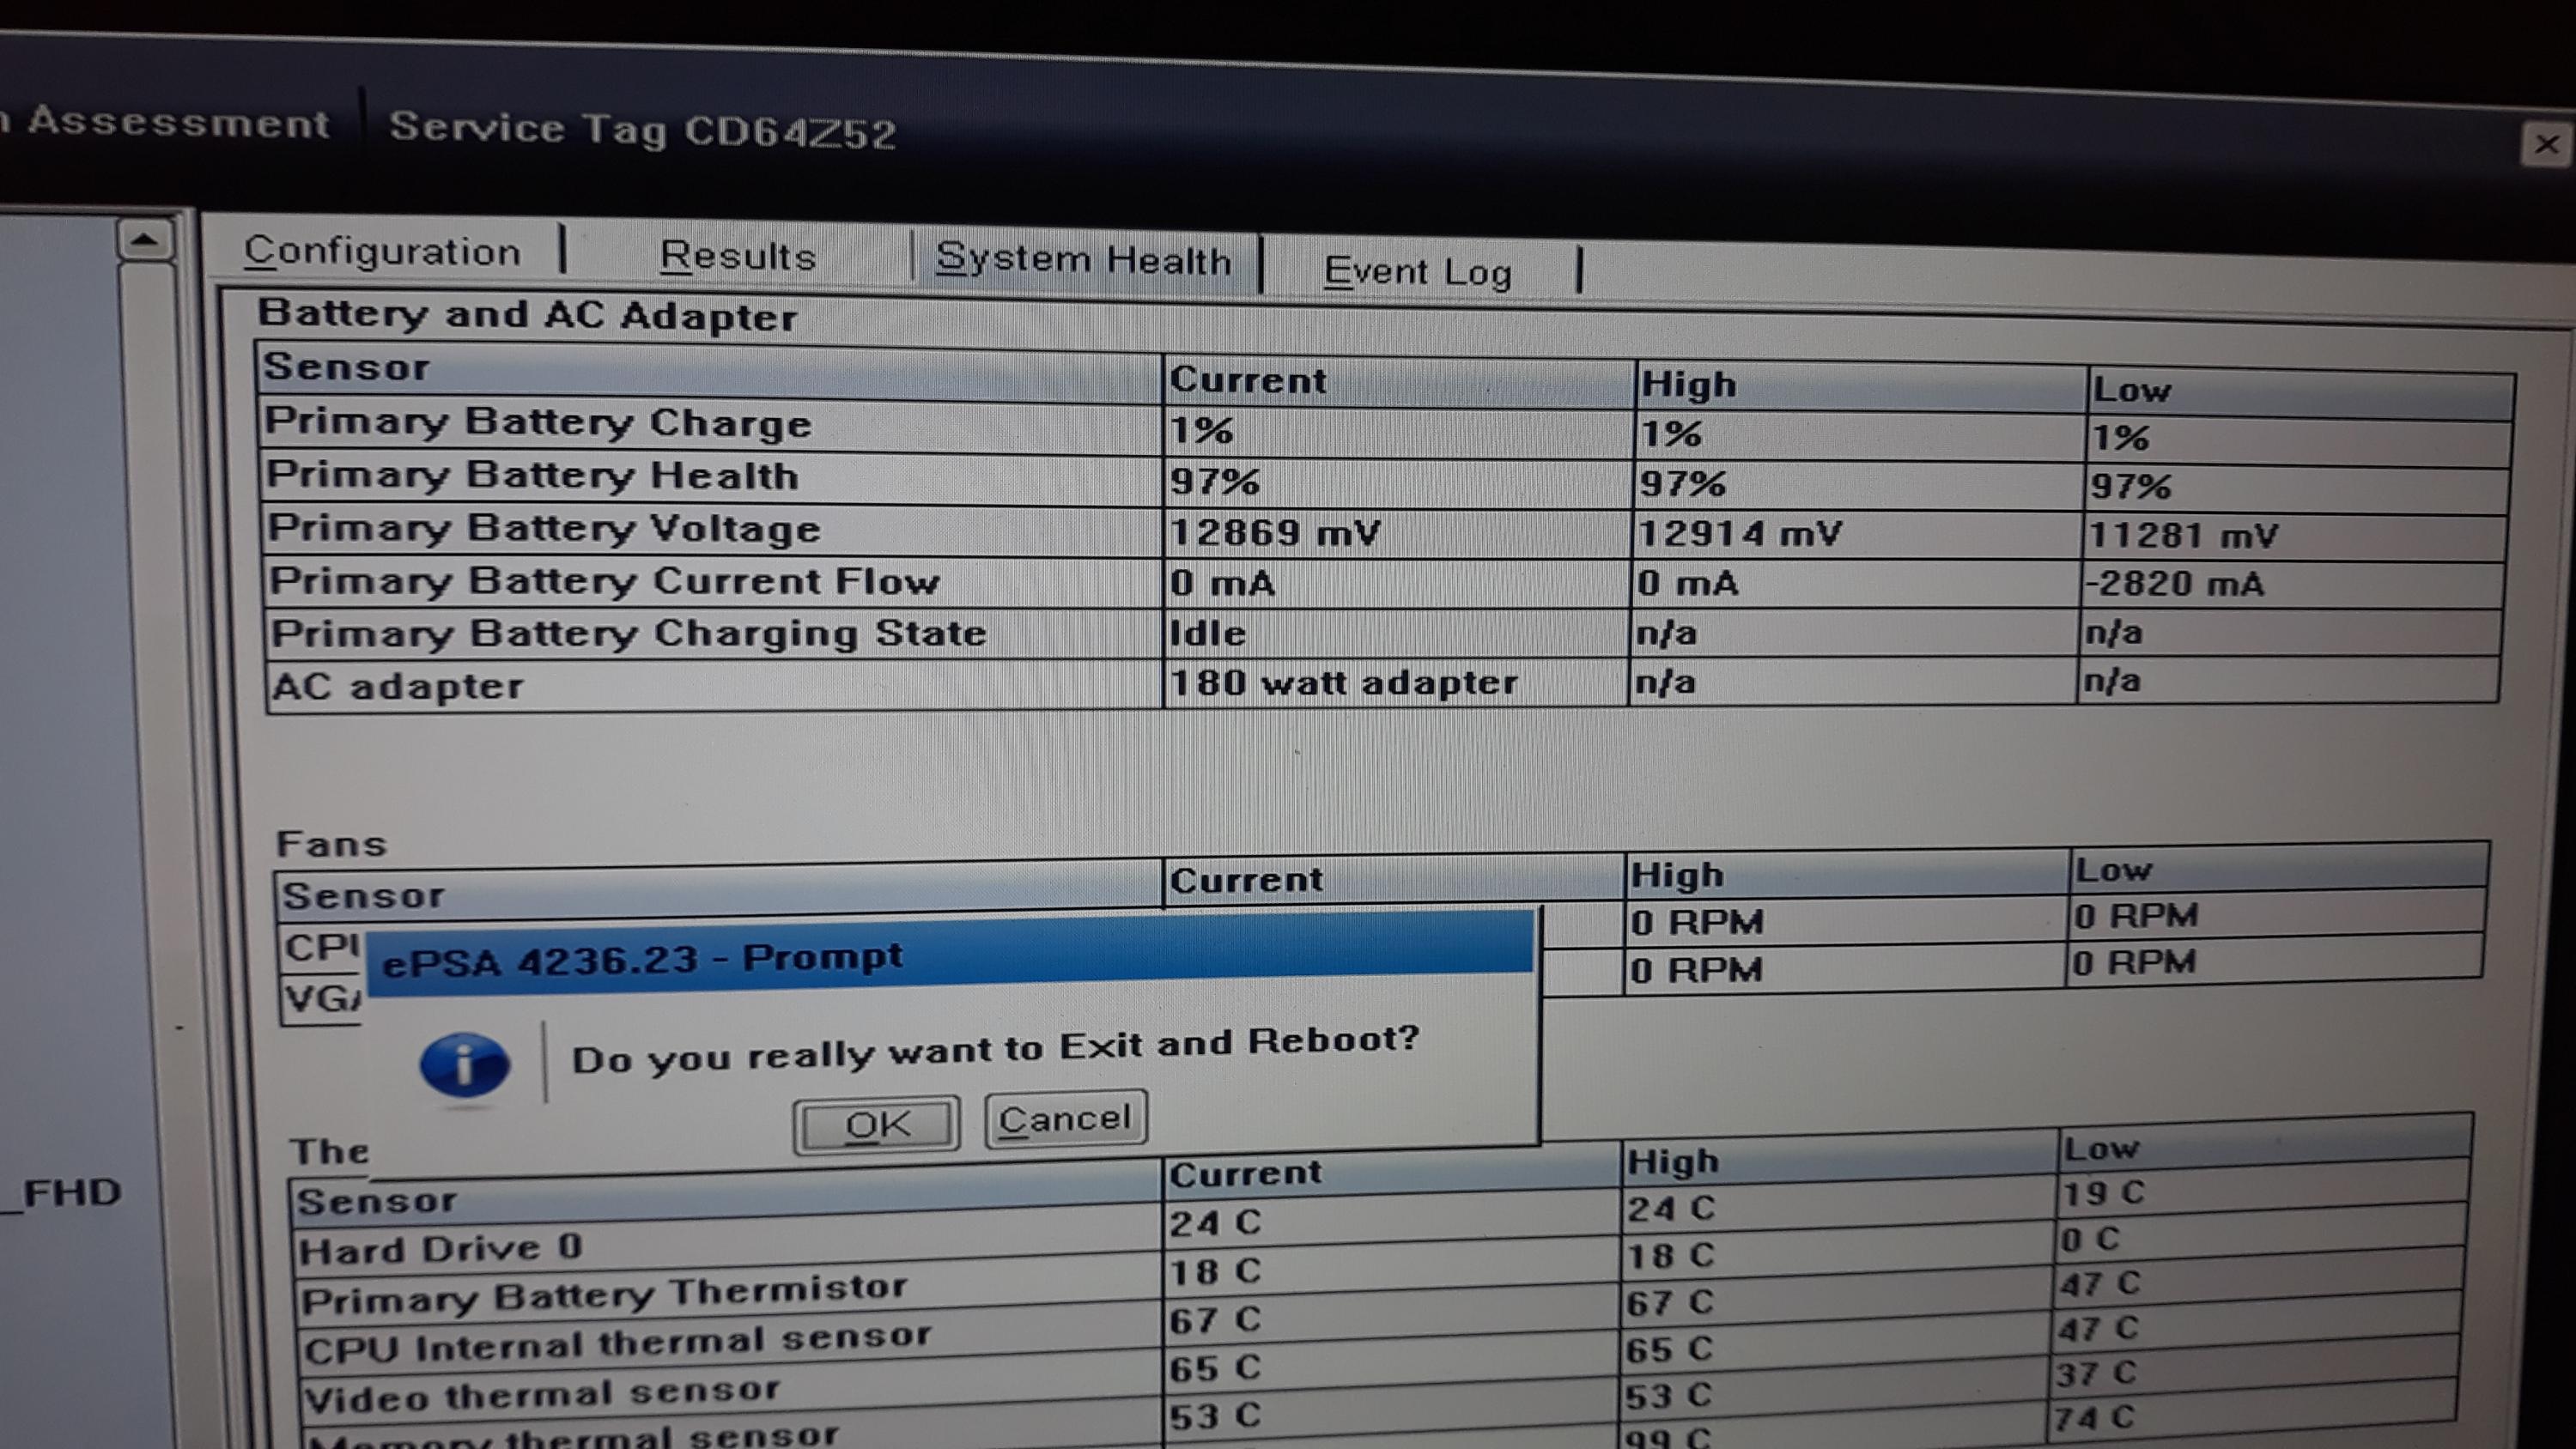Click the blue info icon in prompt
The image size is (2576, 1449).
464,1065
